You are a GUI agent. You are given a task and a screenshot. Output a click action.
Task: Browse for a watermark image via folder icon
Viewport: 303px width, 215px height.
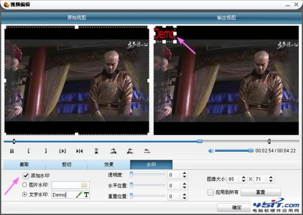(x=84, y=185)
